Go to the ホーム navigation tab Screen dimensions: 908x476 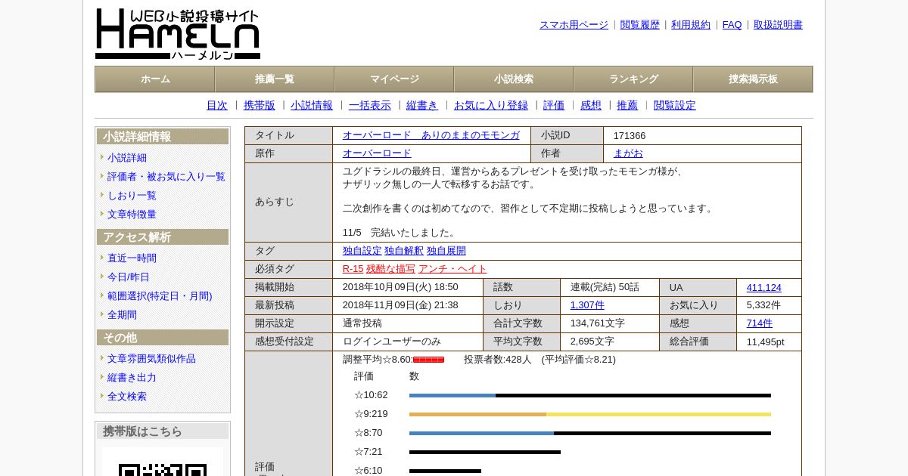tap(155, 79)
